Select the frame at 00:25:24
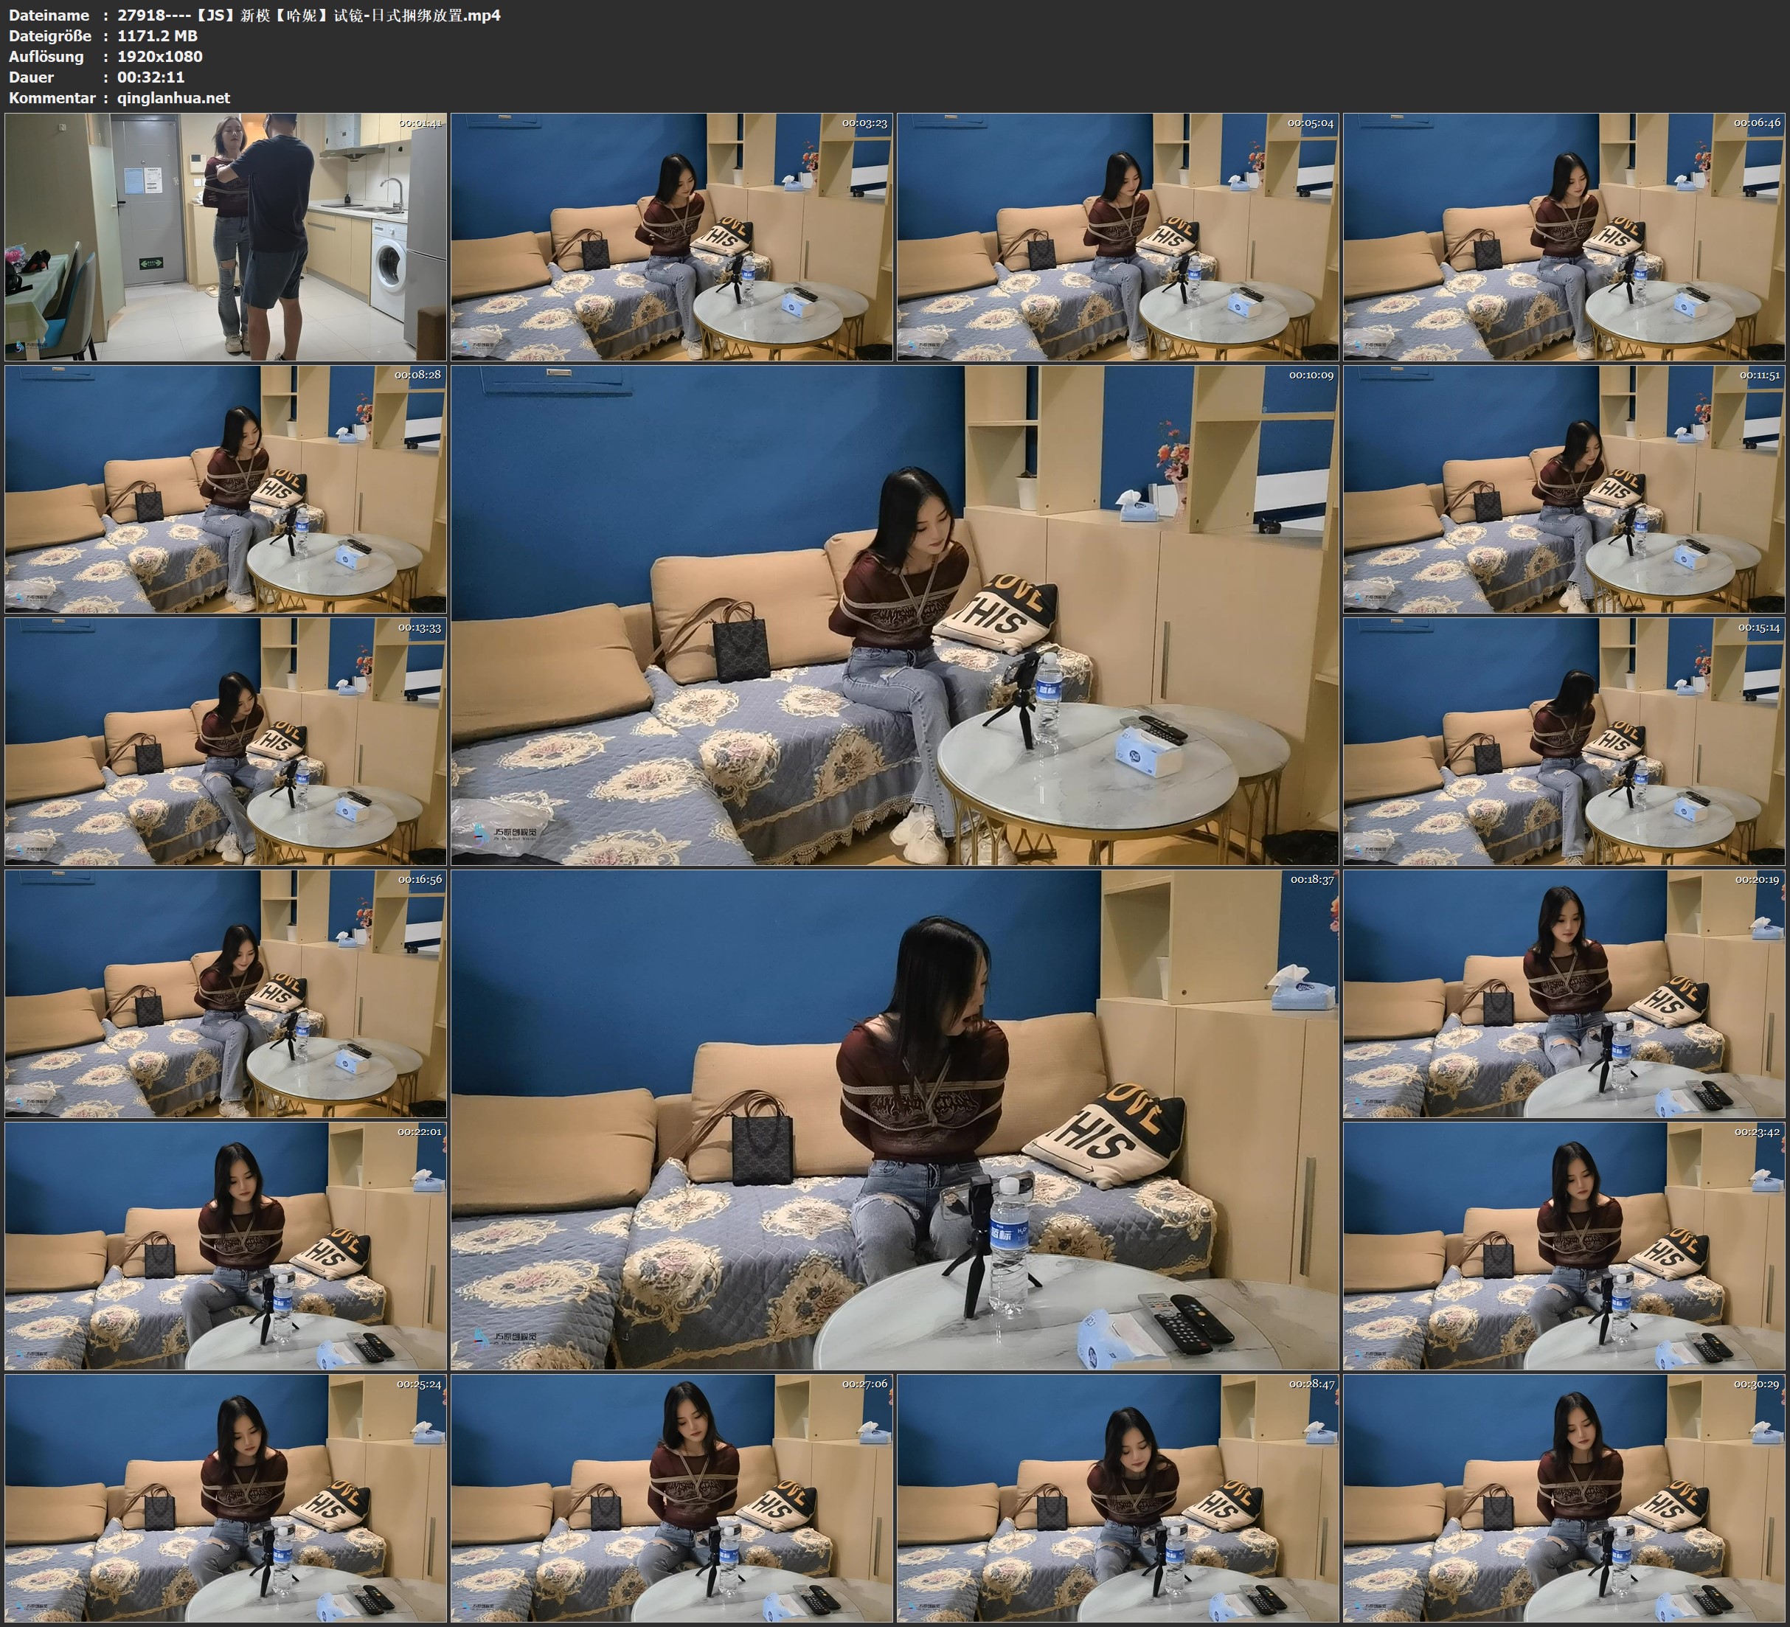This screenshot has width=1790, height=1627. point(226,1498)
